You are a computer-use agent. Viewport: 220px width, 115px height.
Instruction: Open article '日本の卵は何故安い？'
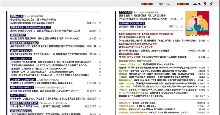pos(144,51)
